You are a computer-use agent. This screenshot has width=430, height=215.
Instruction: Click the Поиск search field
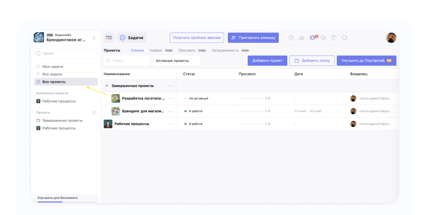click(x=127, y=61)
